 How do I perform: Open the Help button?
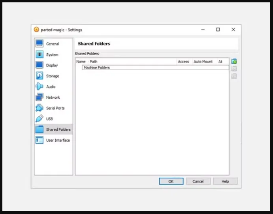[225, 181]
